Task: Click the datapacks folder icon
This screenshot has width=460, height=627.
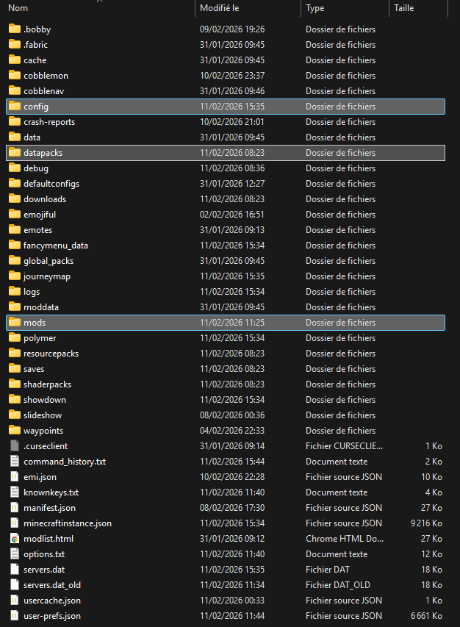Action: [x=15, y=153]
